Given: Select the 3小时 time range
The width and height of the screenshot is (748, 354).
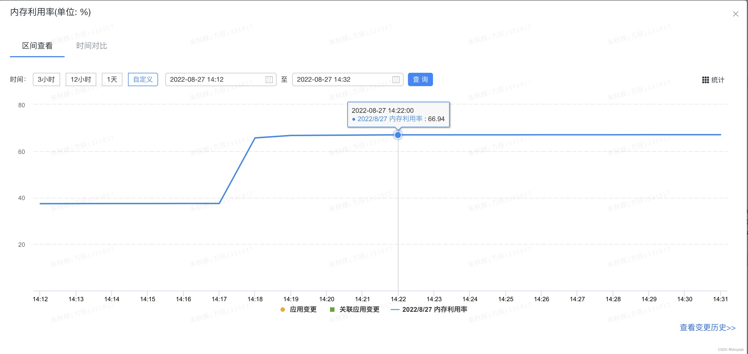Looking at the screenshot, I should tap(46, 79).
